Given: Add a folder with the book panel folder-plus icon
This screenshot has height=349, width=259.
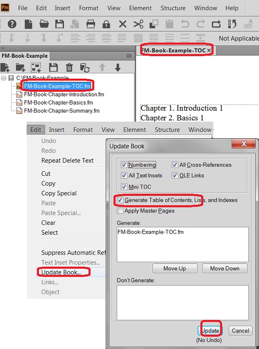Looking at the screenshot, I should 20,68.
